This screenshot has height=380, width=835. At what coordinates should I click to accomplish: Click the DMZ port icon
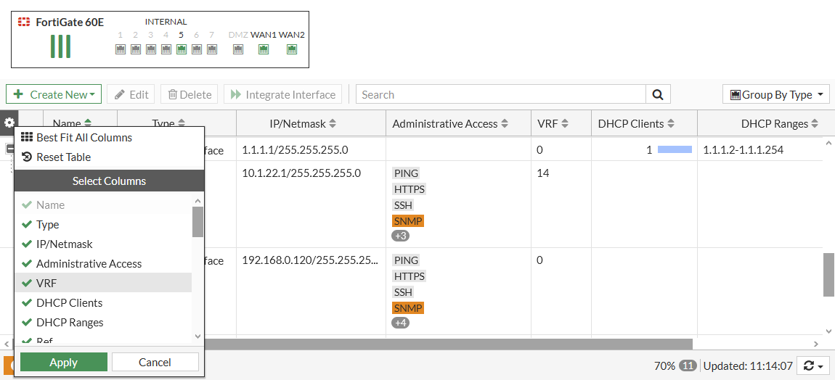point(237,49)
